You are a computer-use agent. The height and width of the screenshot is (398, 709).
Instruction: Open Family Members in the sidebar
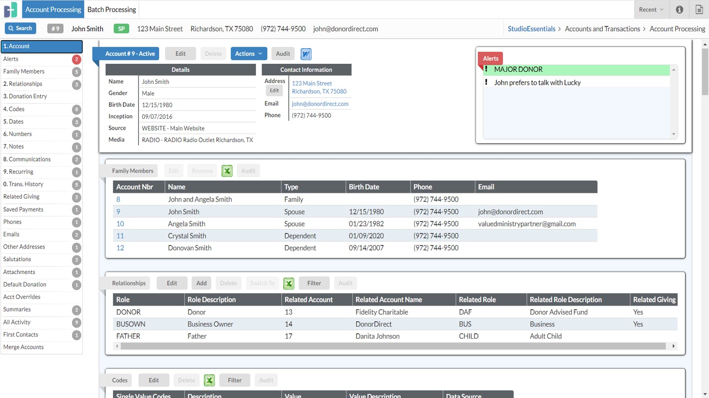coord(42,71)
